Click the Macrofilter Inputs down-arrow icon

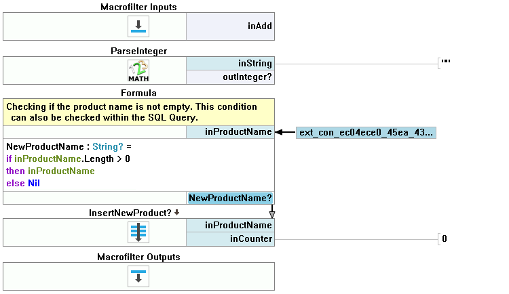point(138,27)
